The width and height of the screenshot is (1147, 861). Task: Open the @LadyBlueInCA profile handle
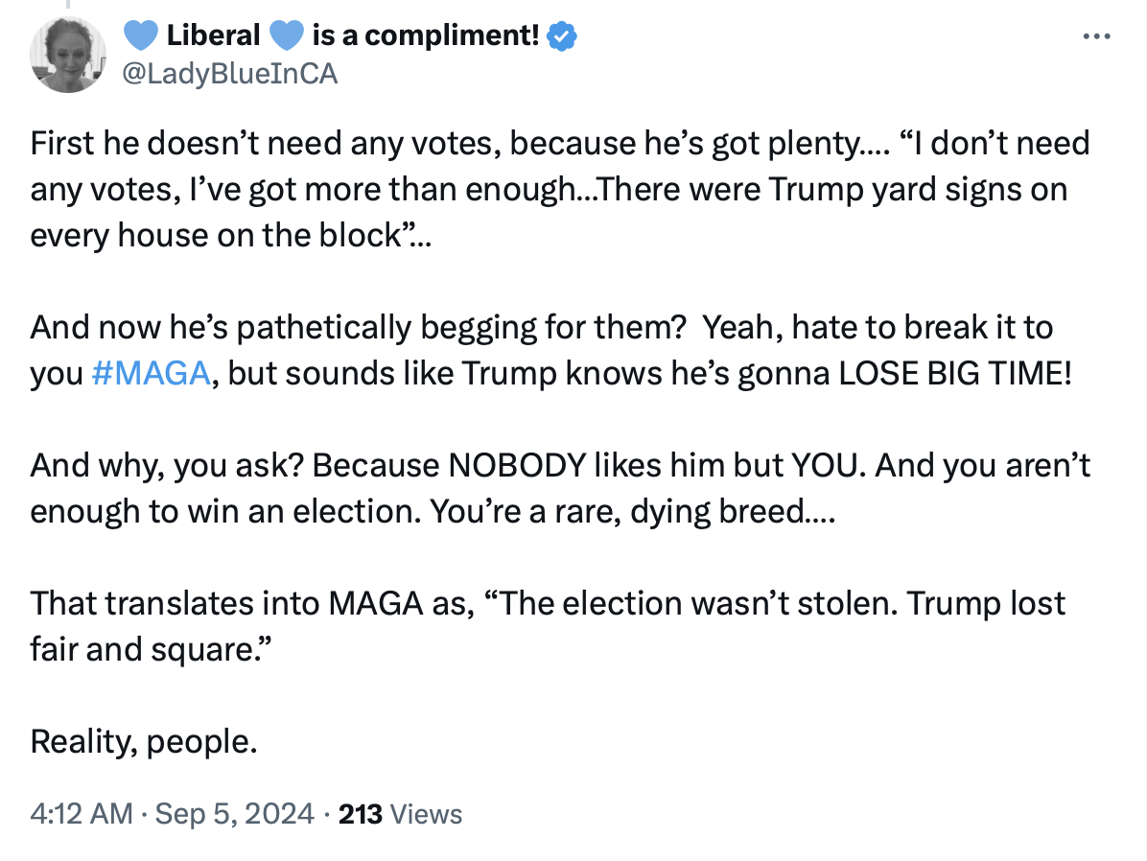230,74
